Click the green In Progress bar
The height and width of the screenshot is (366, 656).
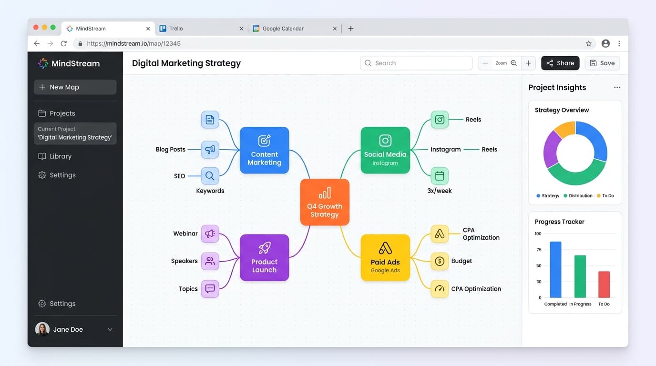pyautogui.click(x=580, y=276)
